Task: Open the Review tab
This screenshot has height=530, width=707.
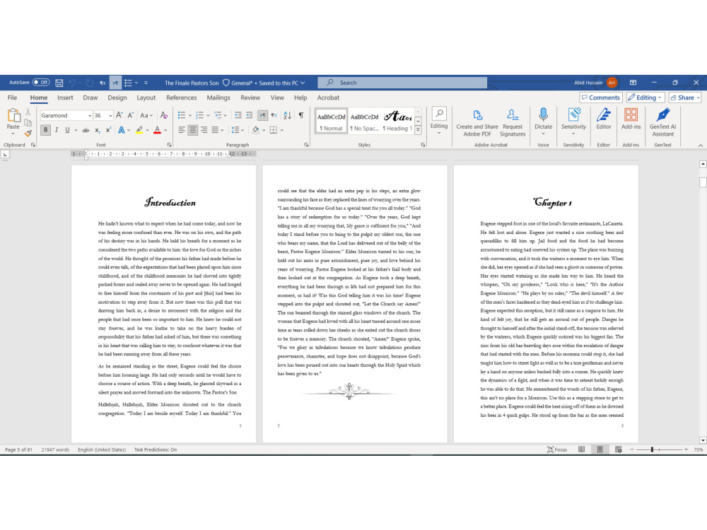Action: [x=250, y=98]
